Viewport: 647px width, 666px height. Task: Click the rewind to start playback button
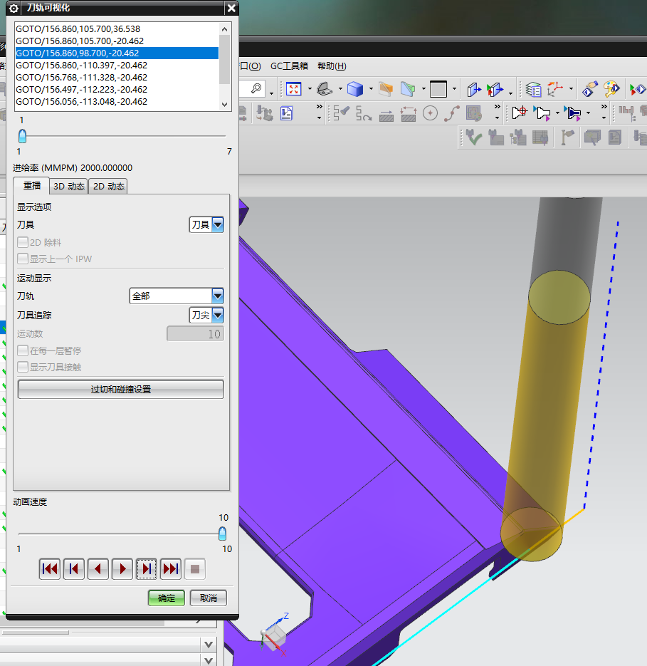tap(50, 568)
